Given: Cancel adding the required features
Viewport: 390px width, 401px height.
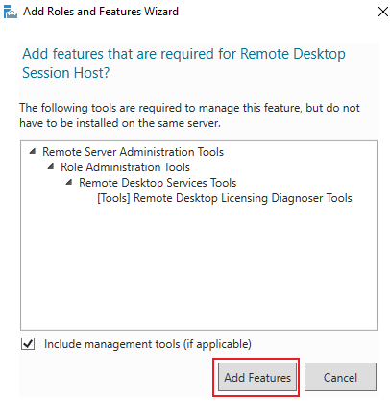Looking at the screenshot, I should pos(340,377).
